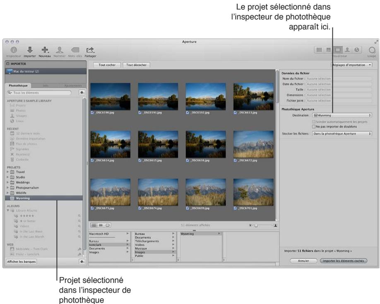Open the Faces view icon in toolbar
This screenshot has width=380, height=304.
347,50
